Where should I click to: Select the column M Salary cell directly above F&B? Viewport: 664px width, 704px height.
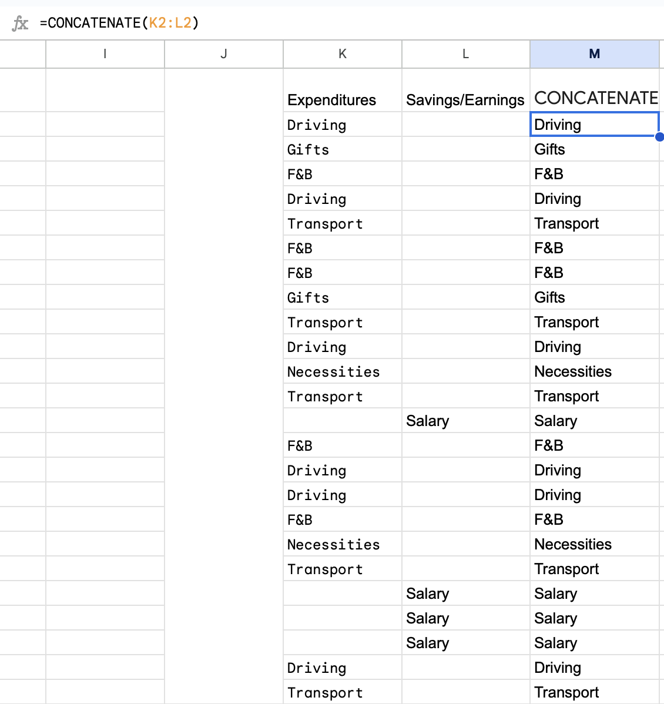pos(595,421)
